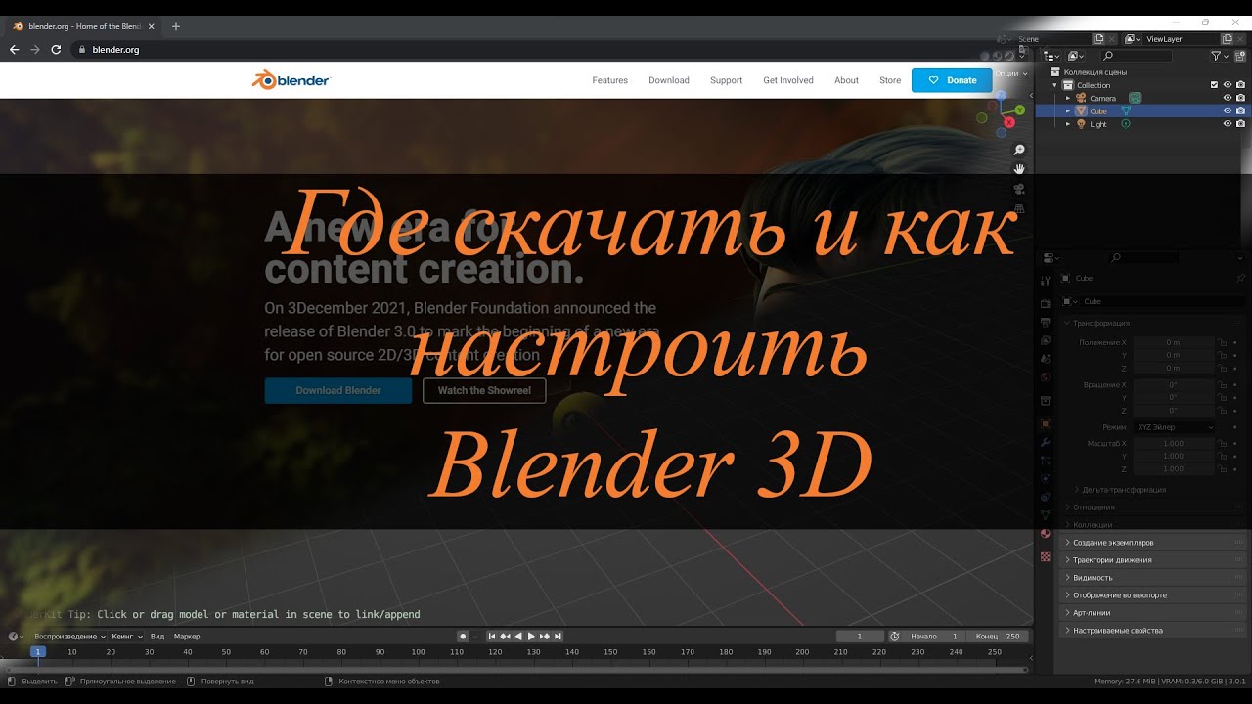The height and width of the screenshot is (704, 1252).
Task: Toggle auto keying record button
Action: [x=463, y=637]
